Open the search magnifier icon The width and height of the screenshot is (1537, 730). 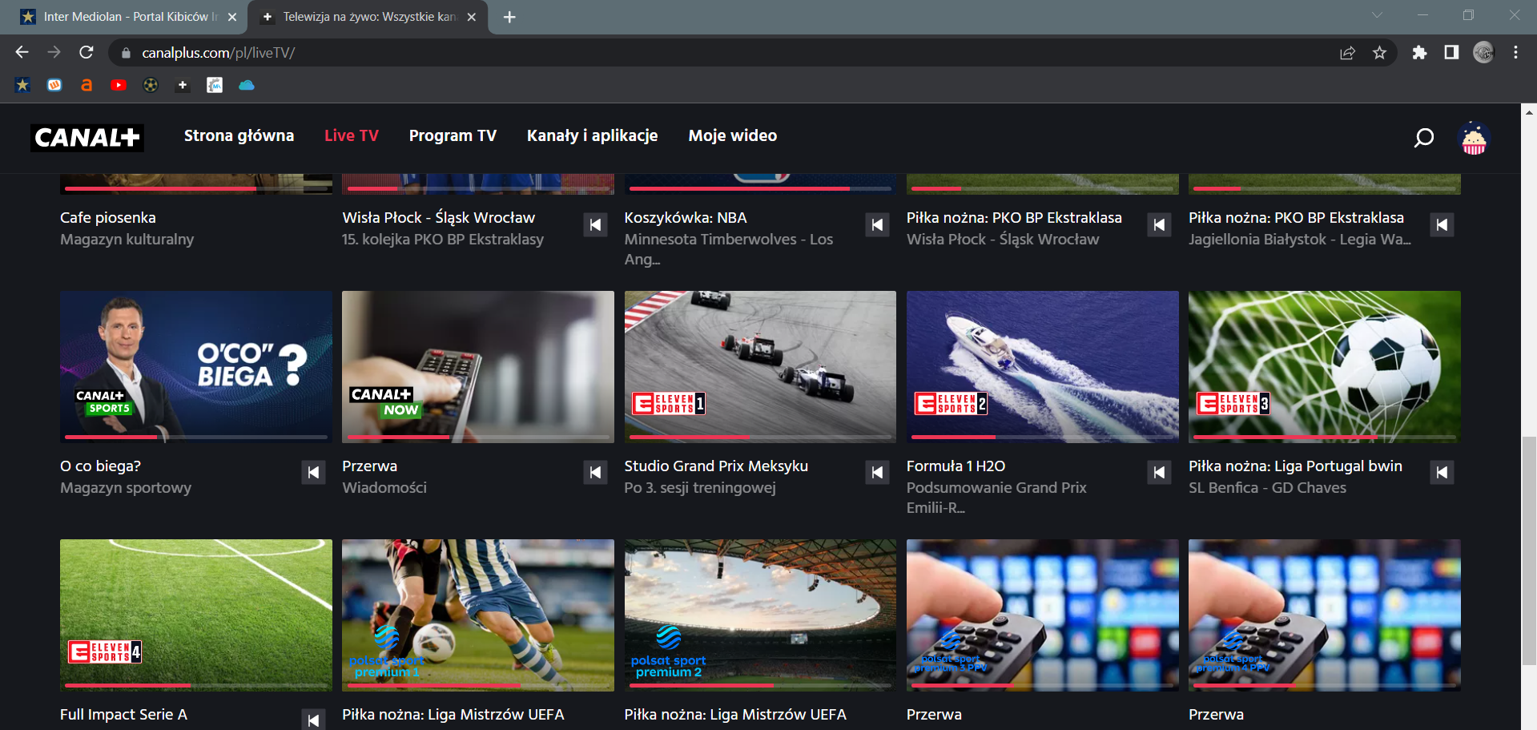pos(1423,138)
